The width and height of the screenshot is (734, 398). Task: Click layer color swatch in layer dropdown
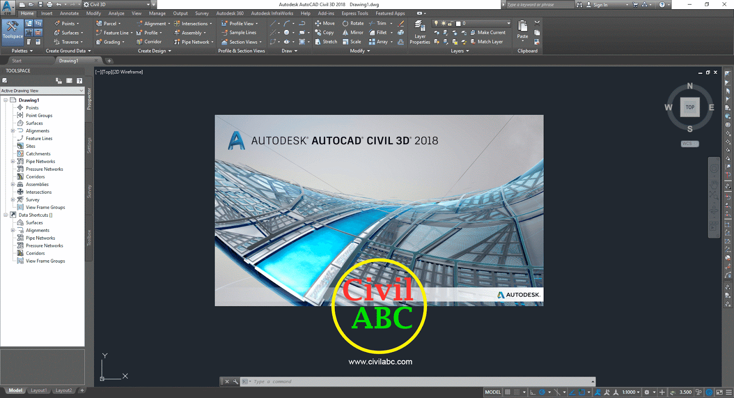[x=458, y=23]
